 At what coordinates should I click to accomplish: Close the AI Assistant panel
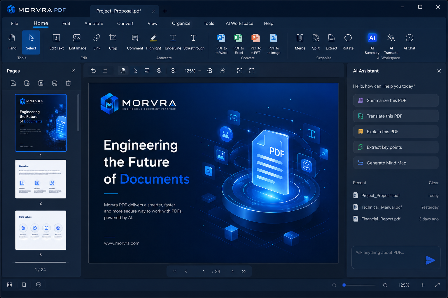pos(439,71)
